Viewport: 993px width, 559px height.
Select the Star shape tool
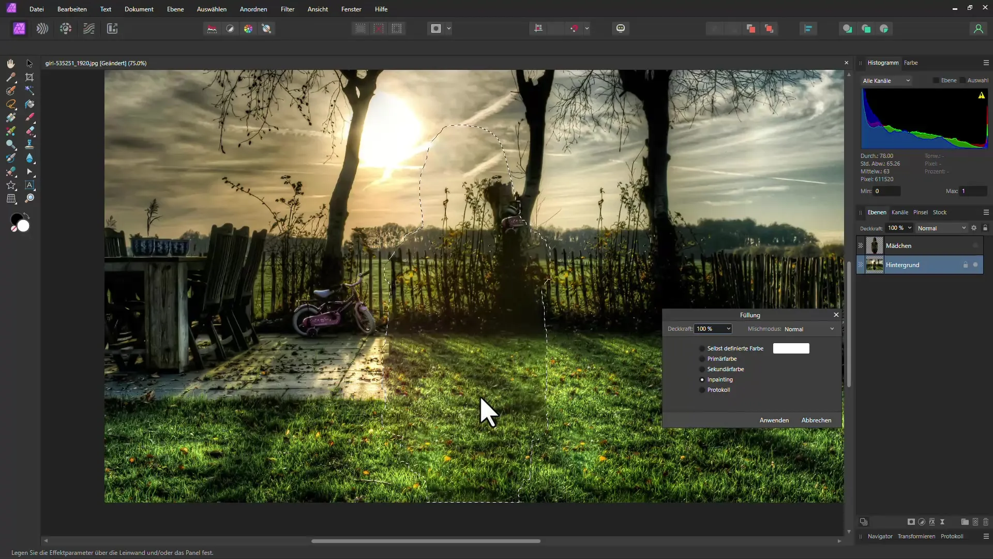coord(11,185)
